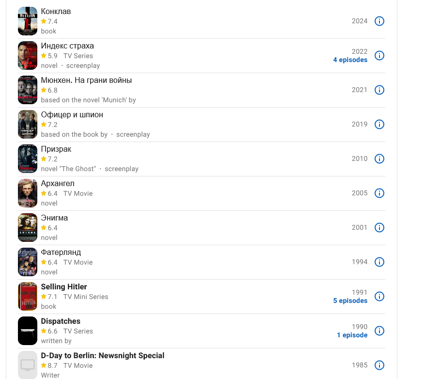
Task: Open info for Офицер и шпион
Action: pos(379,125)
